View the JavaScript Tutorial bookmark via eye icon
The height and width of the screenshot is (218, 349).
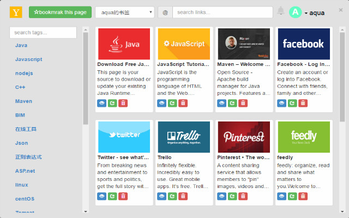click(161, 103)
